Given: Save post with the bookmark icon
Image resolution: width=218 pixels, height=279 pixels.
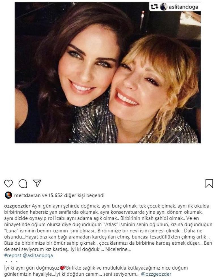Looking at the screenshot, I should point(209,183).
